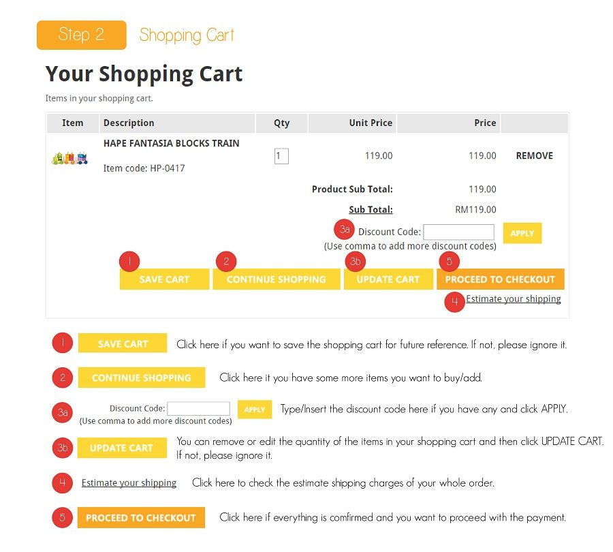Viewport: 613px width, 552px height.
Task: Click the quantity field of the train item
Action: click(x=281, y=156)
